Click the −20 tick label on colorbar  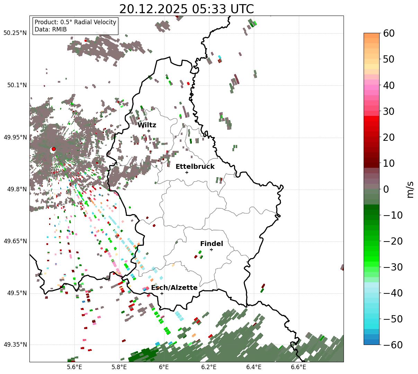click(393, 241)
